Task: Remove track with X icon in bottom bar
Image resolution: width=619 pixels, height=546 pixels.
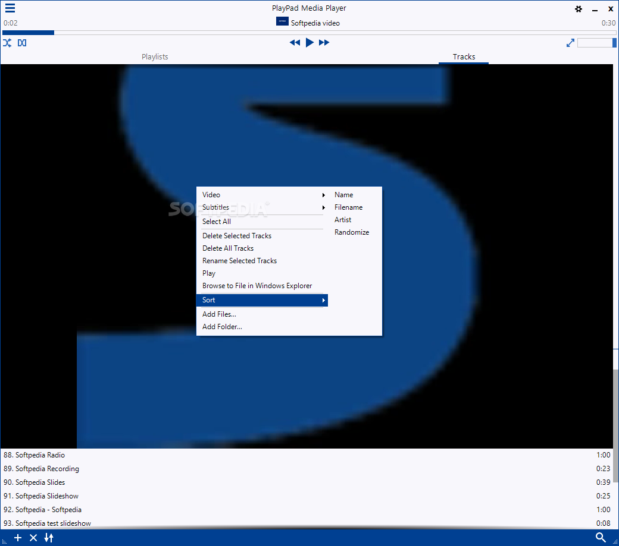Action: click(x=33, y=538)
